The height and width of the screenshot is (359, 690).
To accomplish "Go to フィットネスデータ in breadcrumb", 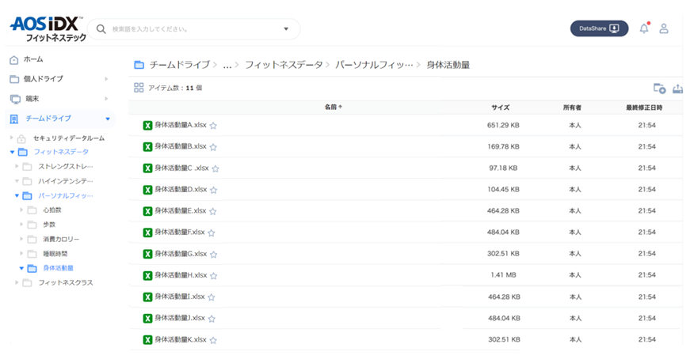I will point(284,65).
